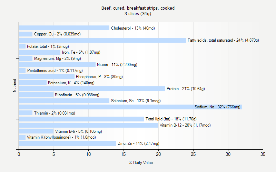Click the Copper, Cu label
Viewport: 276px width, 172px height.
point(57,34)
